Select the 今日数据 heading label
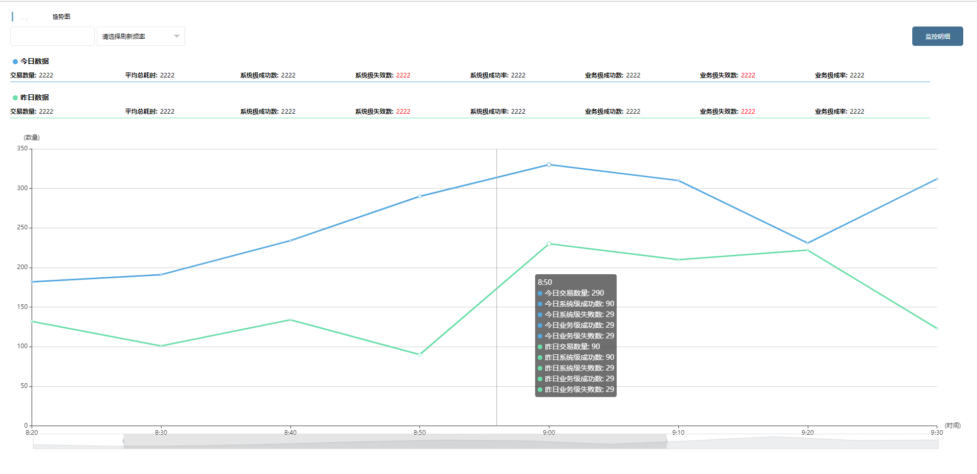 click(x=35, y=61)
